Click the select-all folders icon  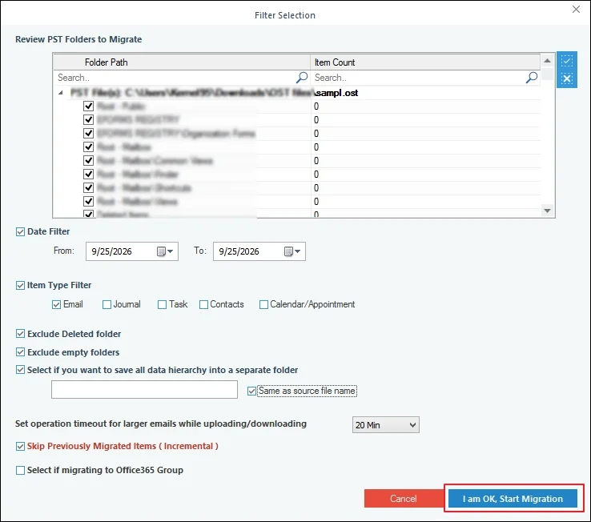coord(566,61)
